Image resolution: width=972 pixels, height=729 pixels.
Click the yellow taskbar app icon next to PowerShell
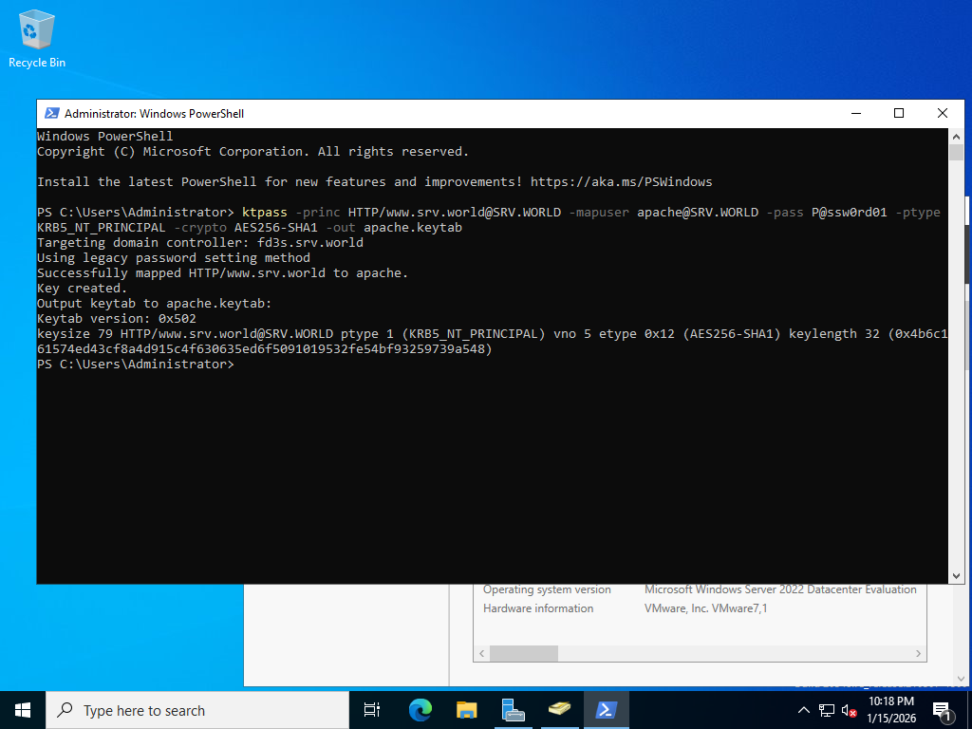click(x=559, y=710)
